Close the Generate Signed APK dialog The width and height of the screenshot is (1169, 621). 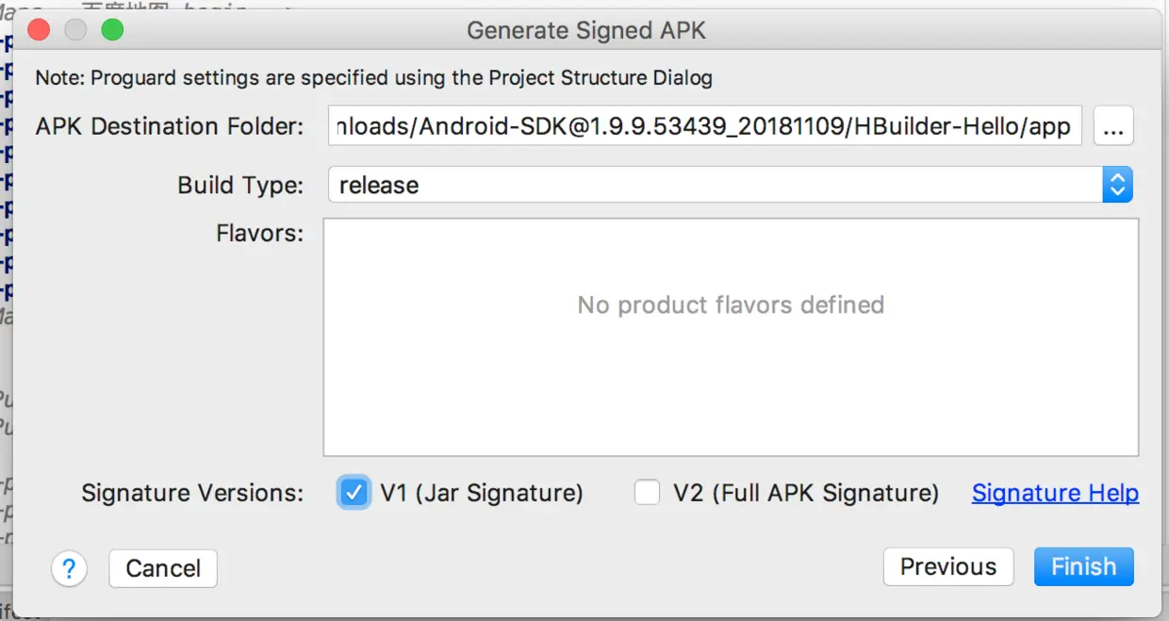(39, 30)
